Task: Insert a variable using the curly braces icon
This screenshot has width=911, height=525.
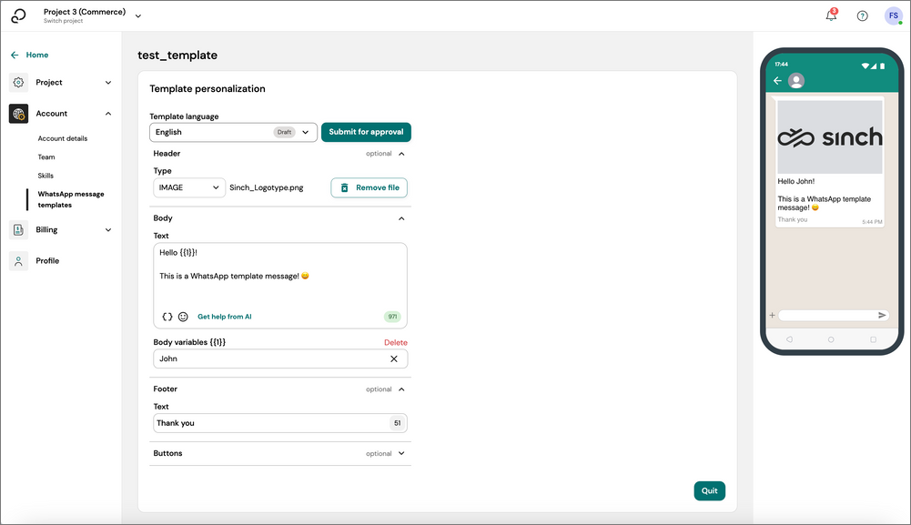Action: click(x=166, y=316)
